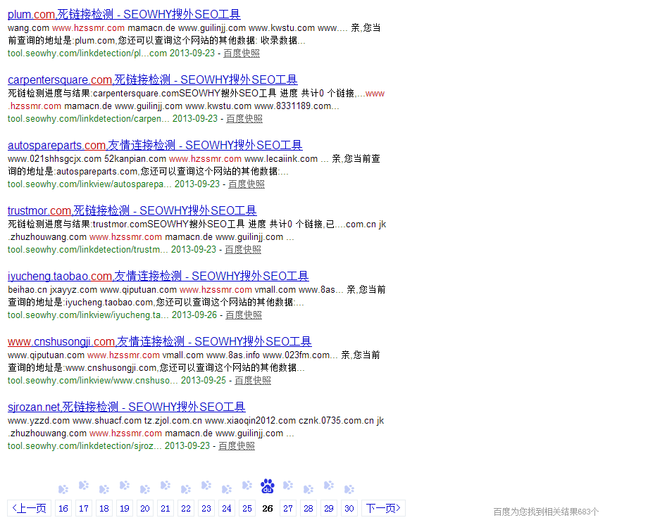View 百度快照 for the cnshusongji.com result

pos(253,381)
